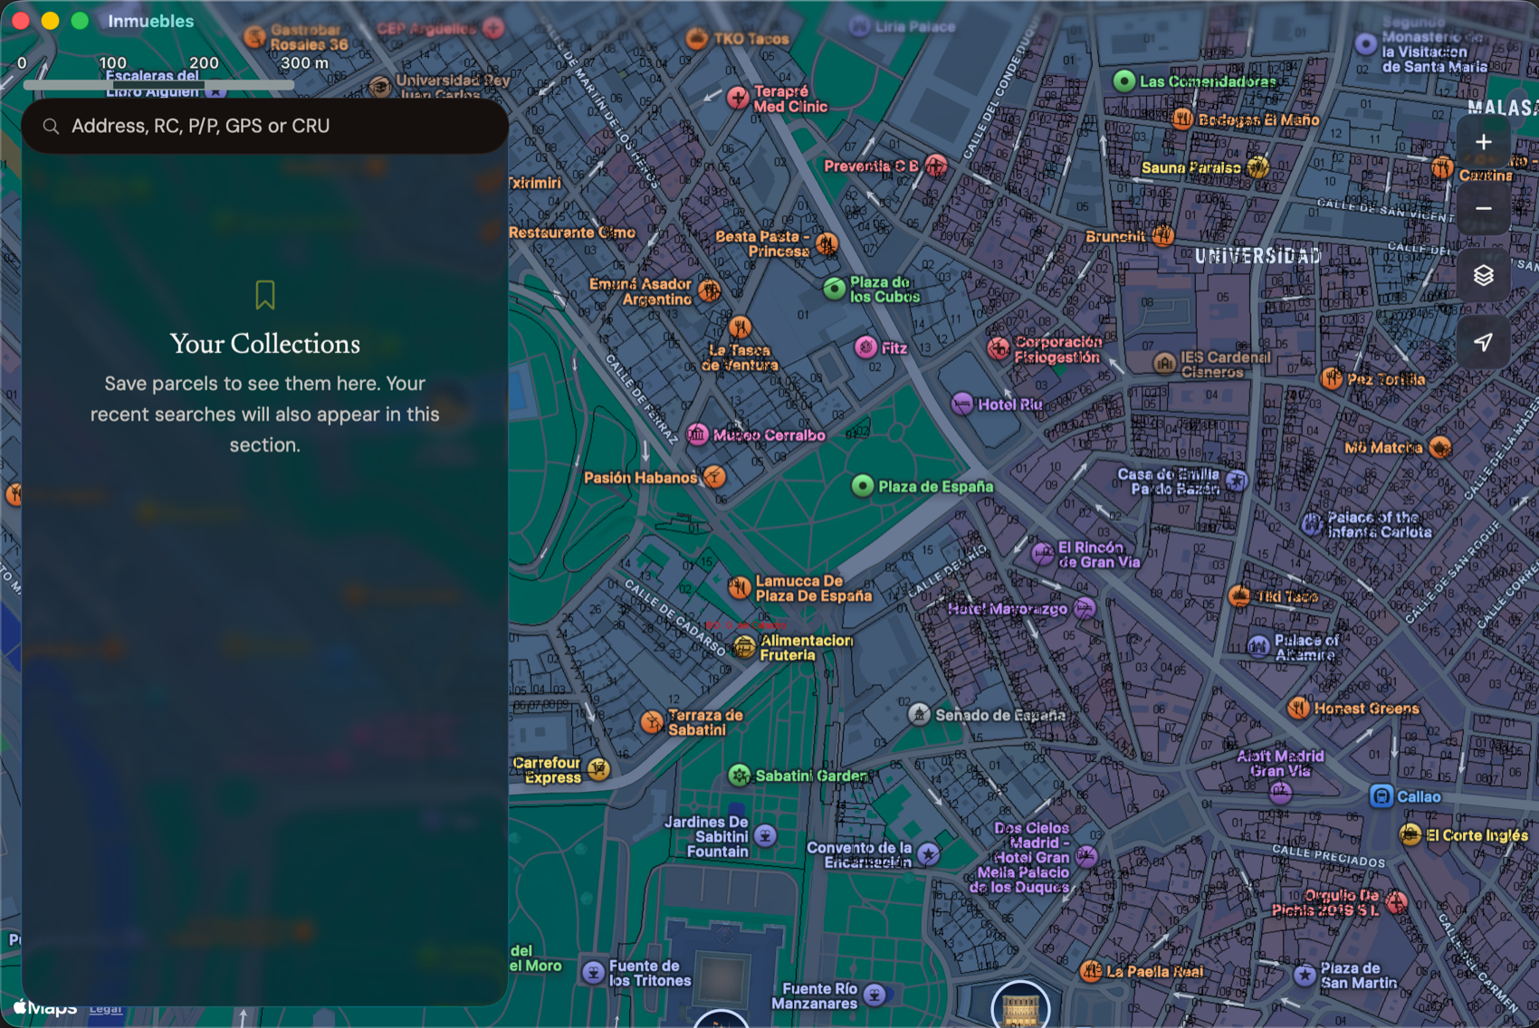Open the Dos Cielos Madrid hotel marker
1539x1028 pixels.
1086,856
